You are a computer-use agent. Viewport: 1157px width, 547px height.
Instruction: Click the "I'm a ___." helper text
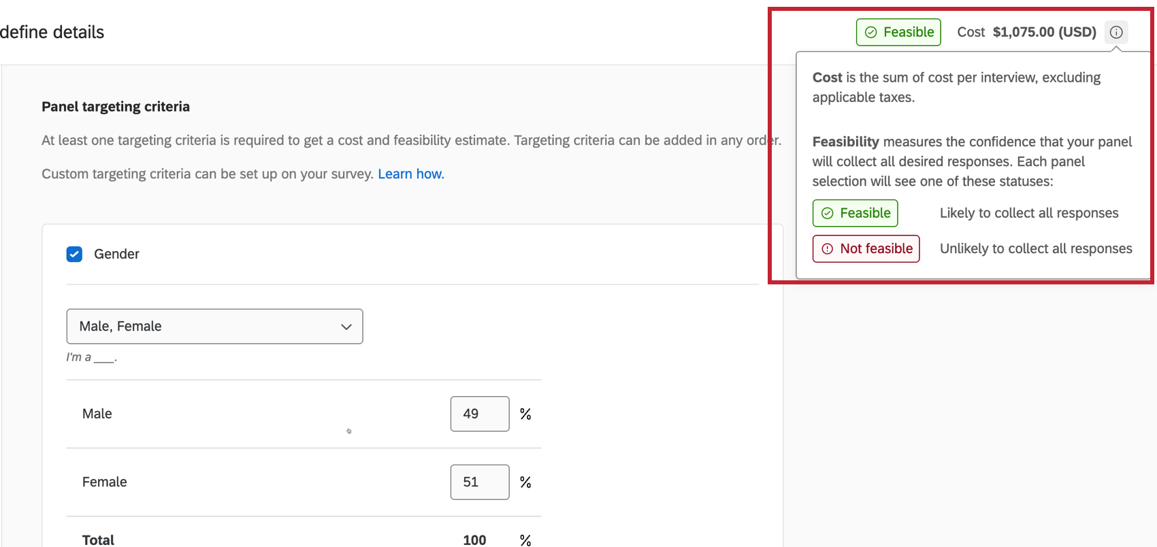coord(92,357)
